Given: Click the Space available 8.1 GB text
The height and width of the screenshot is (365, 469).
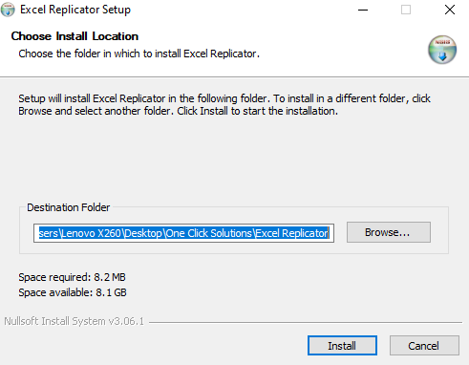Looking at the screenshot, I should pyautogui.click(x=73, y=292).
